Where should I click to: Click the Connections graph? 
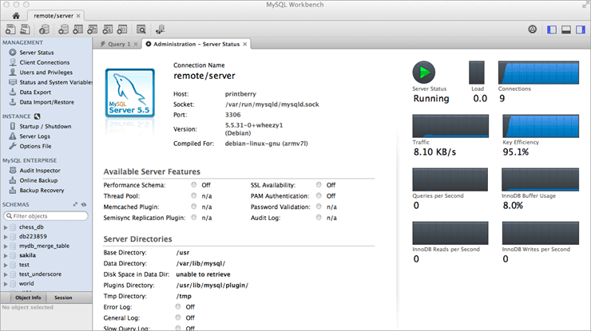538,73
